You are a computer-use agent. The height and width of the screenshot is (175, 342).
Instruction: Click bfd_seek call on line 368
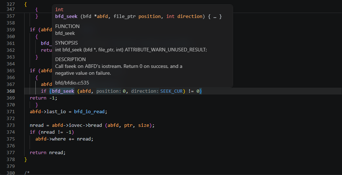[x=63, y=91]
